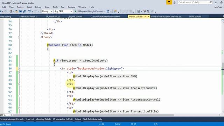The height and width of the screenshot is (126, 224).
Task: Click the 'invoiceno' variable on line 84
Action: [x=69, y=61]
